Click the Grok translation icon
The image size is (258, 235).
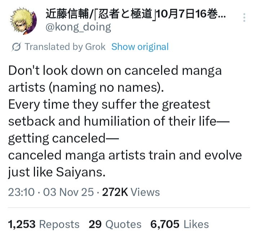(x=17, y=47)
